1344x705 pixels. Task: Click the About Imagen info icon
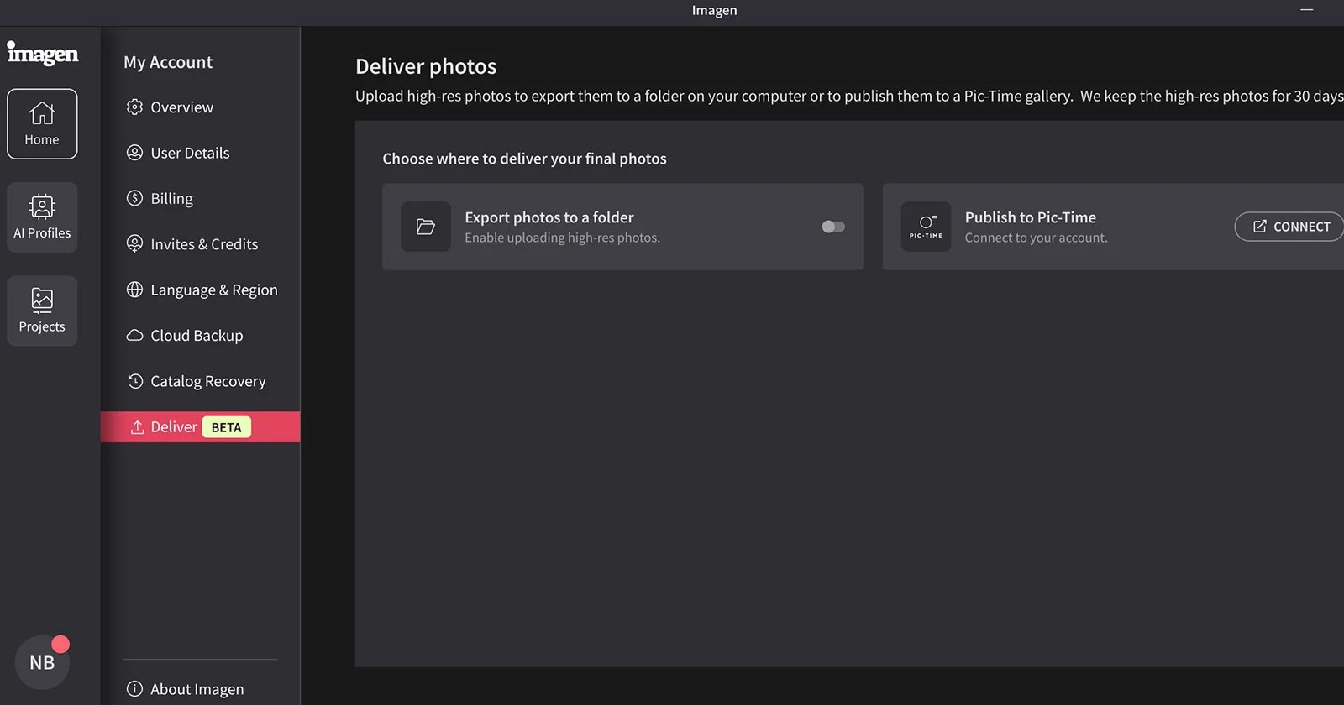[x=134, y=689]
